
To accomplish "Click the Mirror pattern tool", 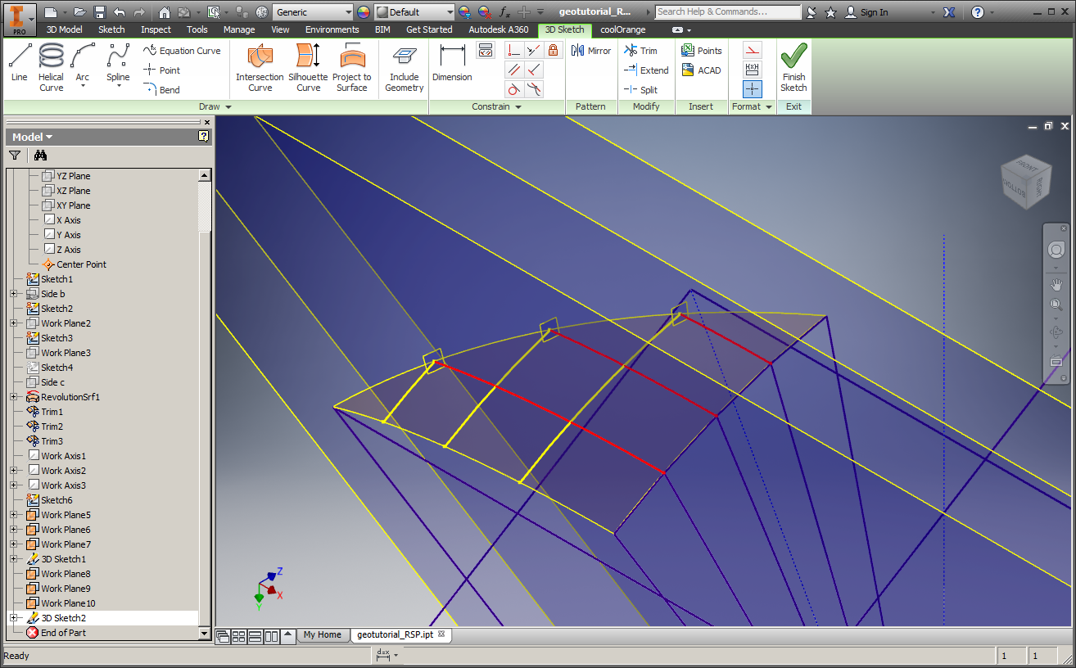I will coord(592,51).
